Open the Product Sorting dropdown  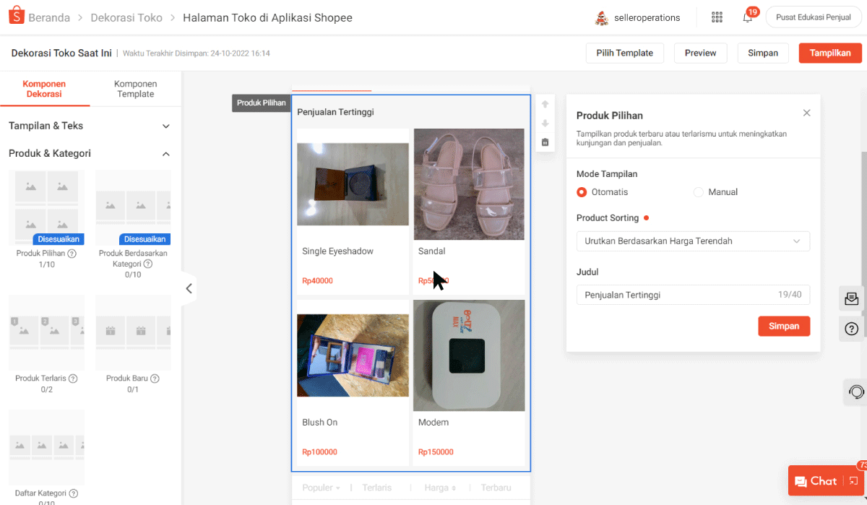693,241
